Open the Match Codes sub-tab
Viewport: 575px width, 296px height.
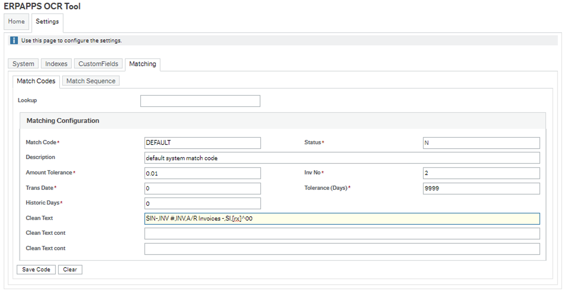(36, 81)
